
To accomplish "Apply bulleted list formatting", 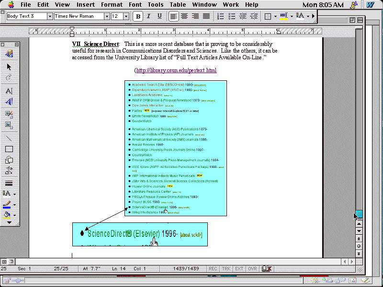I will click(x=232, y=16).
